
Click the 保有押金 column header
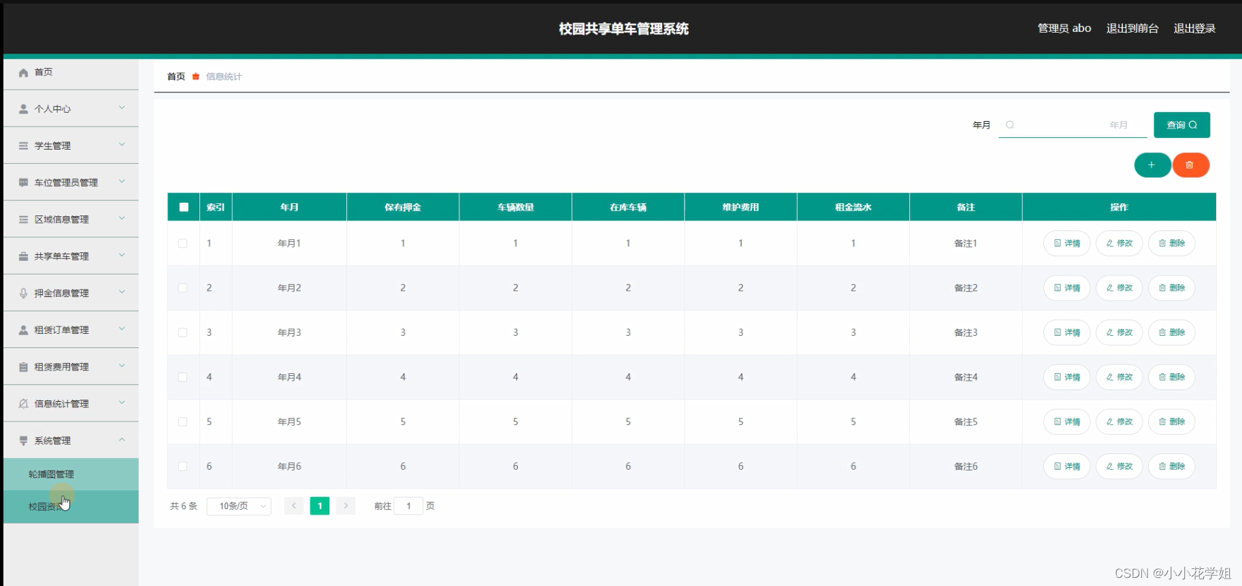(403, 207)
